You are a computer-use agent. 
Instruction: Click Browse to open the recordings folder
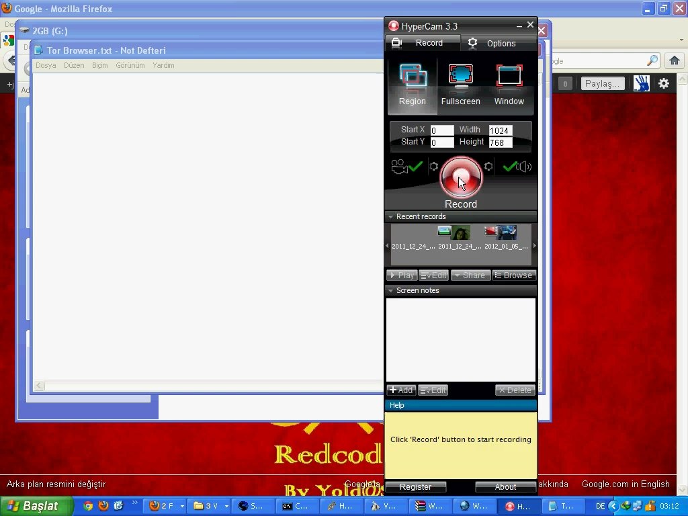514,275
